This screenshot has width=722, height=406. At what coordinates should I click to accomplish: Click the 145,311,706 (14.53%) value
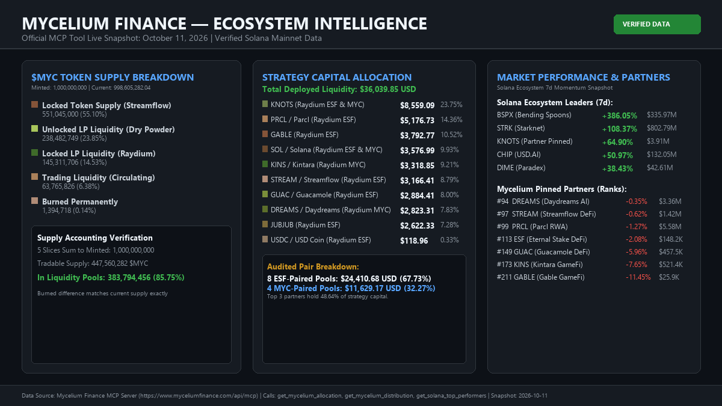click(75, 162)
